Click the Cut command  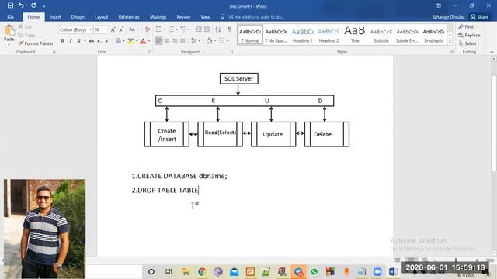[x=25, y=27]
